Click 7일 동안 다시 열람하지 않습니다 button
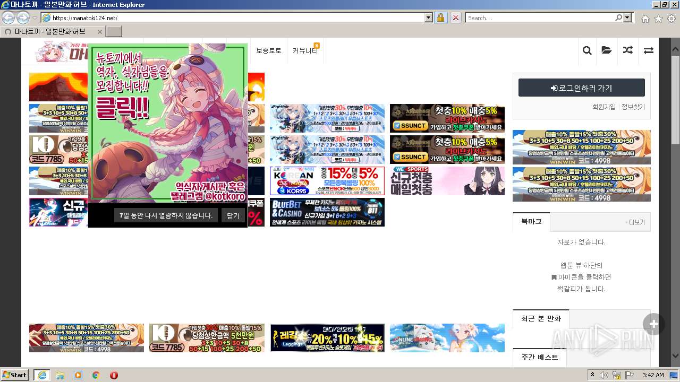Image resolution: width=680 pixels, height=382 pixels. point(166,215)
